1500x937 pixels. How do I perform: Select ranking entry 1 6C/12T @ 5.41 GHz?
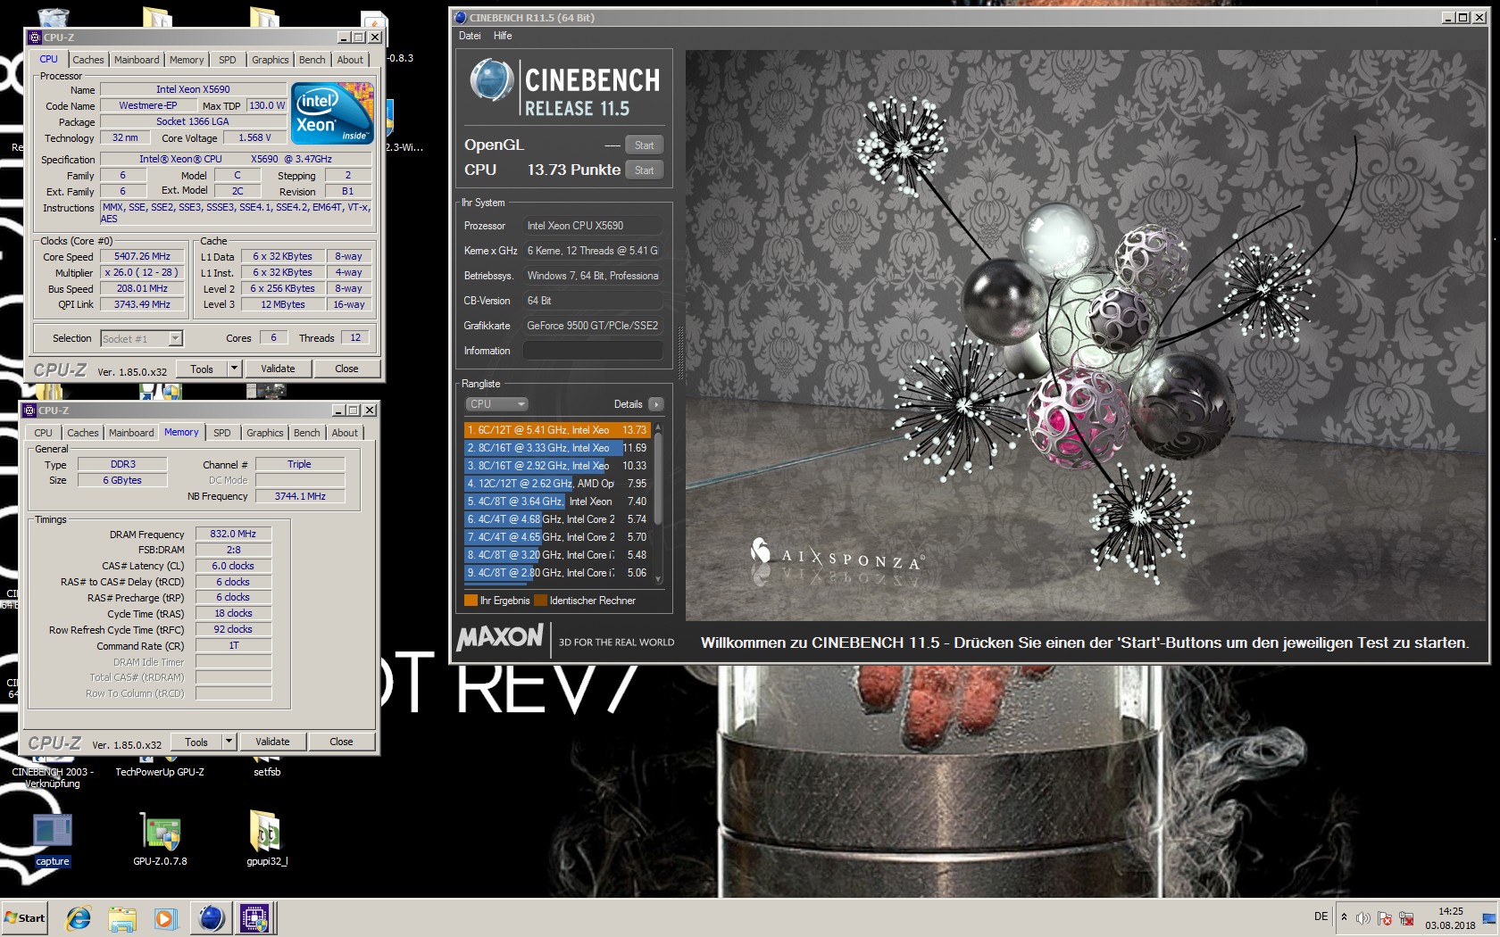(x=556, y=430)
